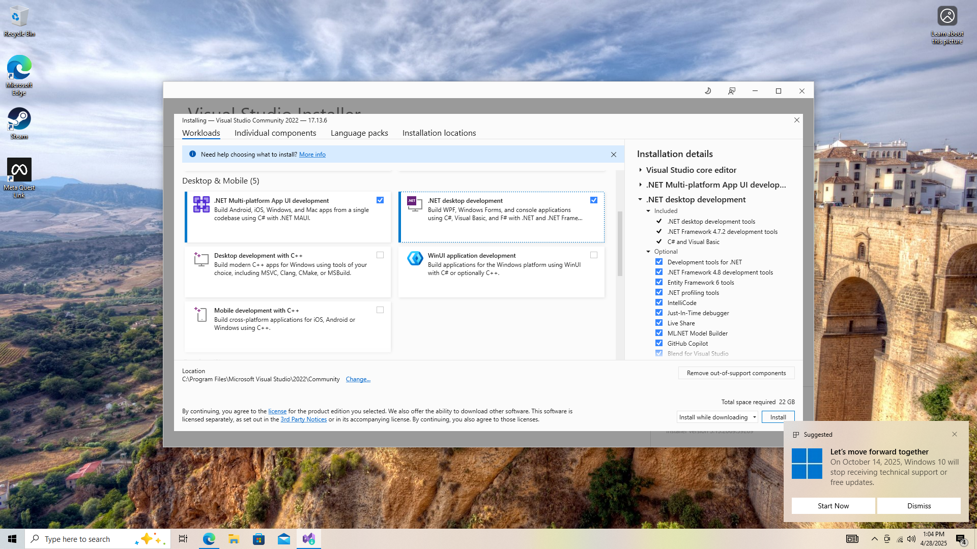
Task: Collapse the Included components list
Action: 649,211
